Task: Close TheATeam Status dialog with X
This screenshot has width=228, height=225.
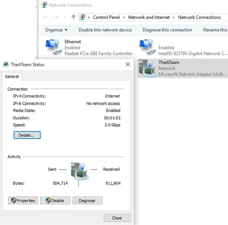Action: coord(128,65)
